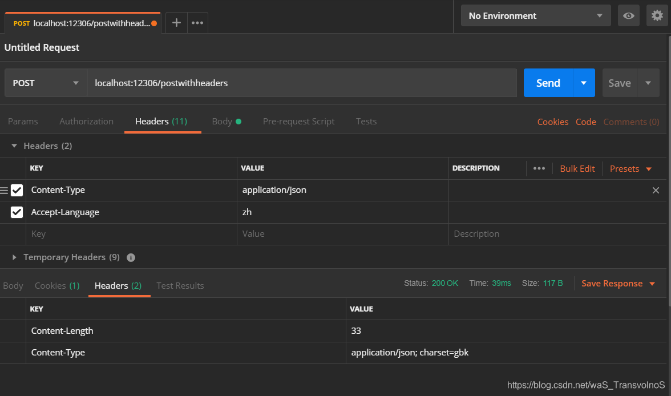Click the environment quick look eye icon

tap(629, 16)
